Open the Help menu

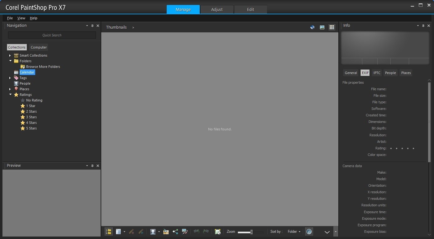[34, 18]
